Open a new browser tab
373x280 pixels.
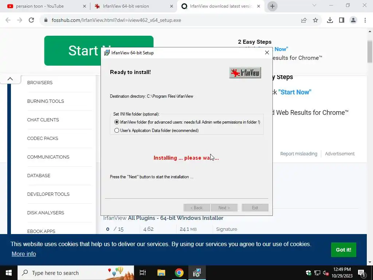point(272,6)
